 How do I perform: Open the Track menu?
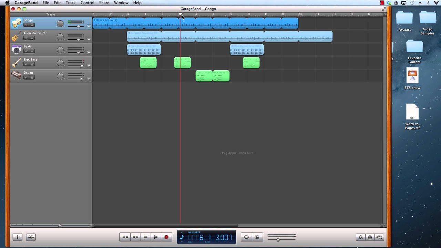tap(71, 3)
